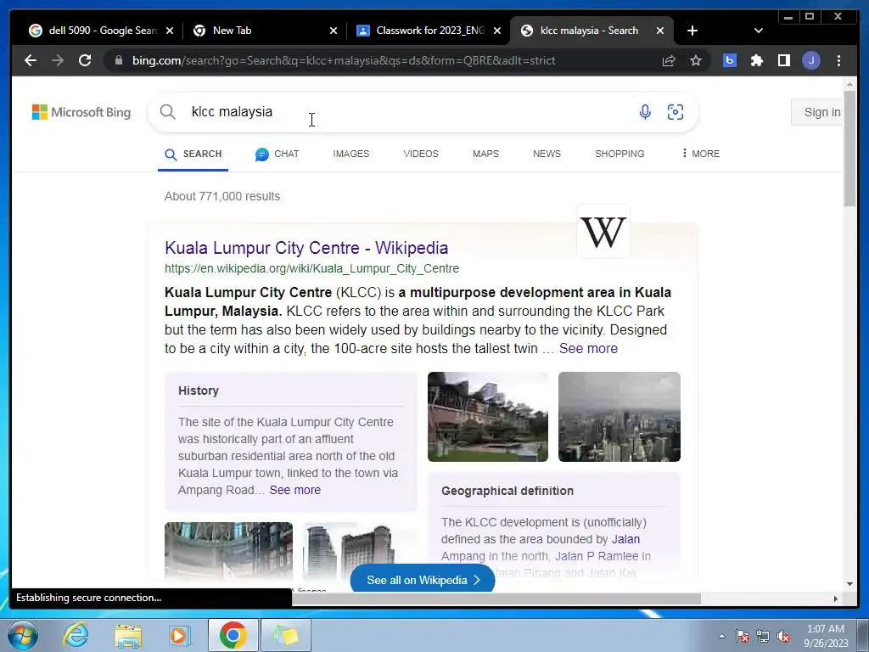Switch to NEWS results
This screenshot has height=652, width=869.
[x=547, y=155]
